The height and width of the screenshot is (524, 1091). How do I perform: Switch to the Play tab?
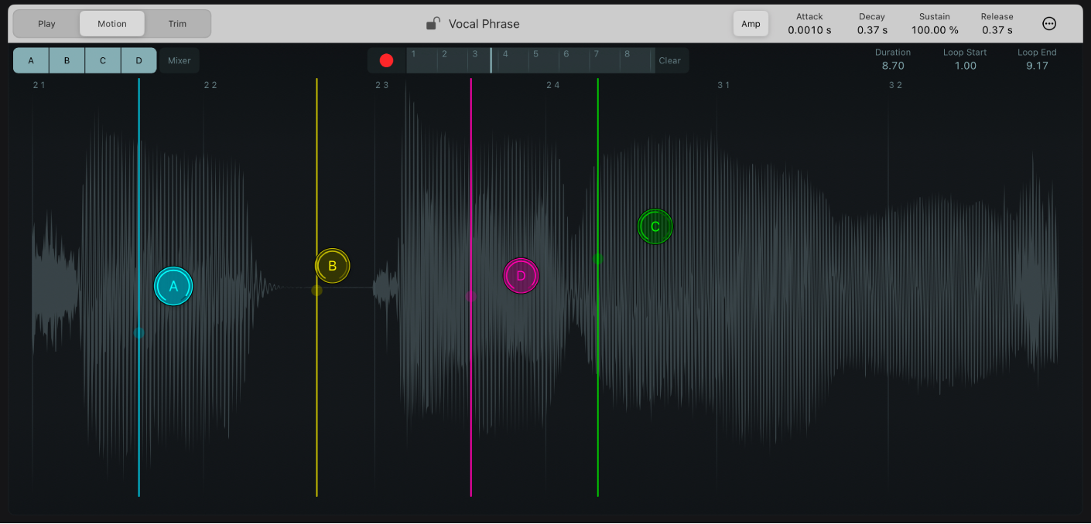click(x=45, y=23)
